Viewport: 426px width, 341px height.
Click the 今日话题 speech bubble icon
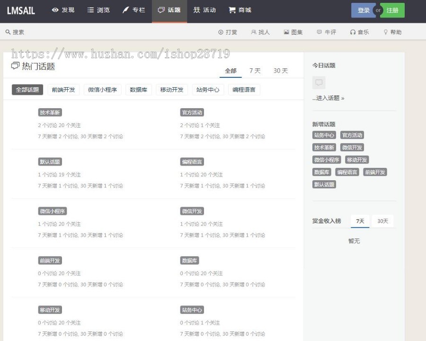tap(319, 83)
